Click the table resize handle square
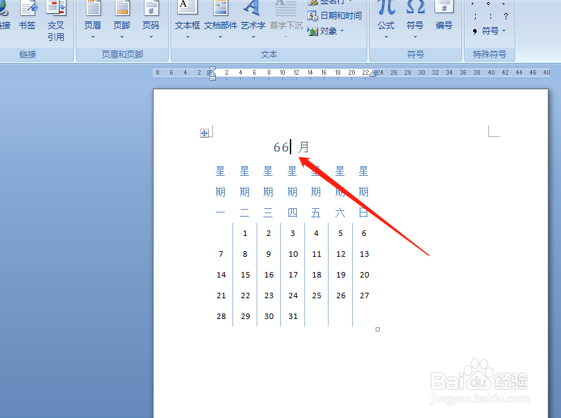 click(378, 329)
